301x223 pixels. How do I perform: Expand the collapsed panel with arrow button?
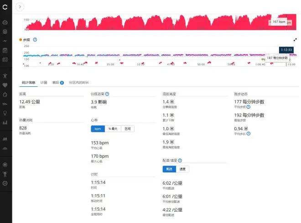[x=20, y=6]
